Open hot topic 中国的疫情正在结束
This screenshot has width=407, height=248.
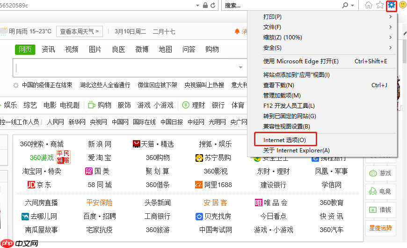[x=47, y=85]
